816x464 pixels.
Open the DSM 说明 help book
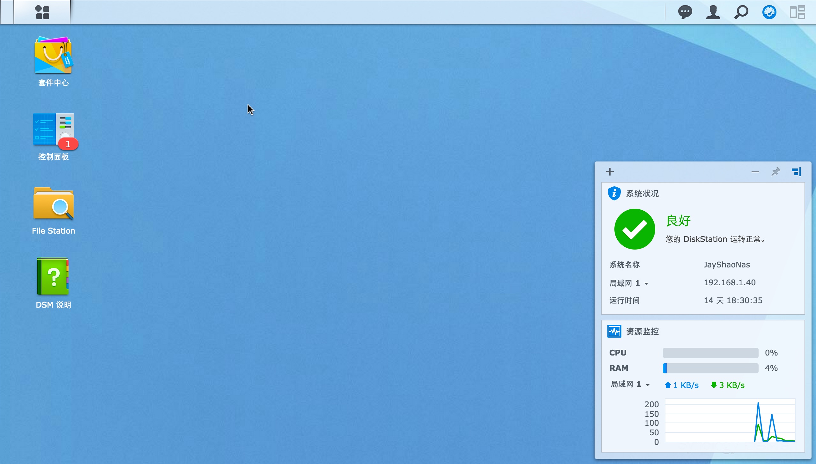53,277
